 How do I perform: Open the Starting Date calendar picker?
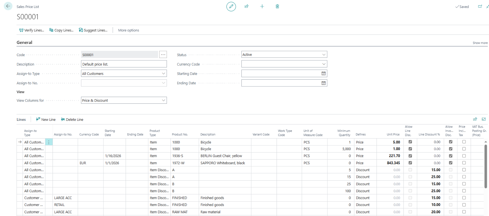coord(323,74)
